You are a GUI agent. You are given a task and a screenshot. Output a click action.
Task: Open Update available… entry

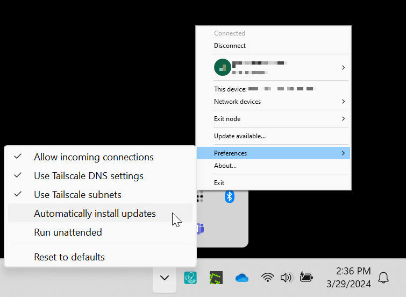(x=273, y=136)
